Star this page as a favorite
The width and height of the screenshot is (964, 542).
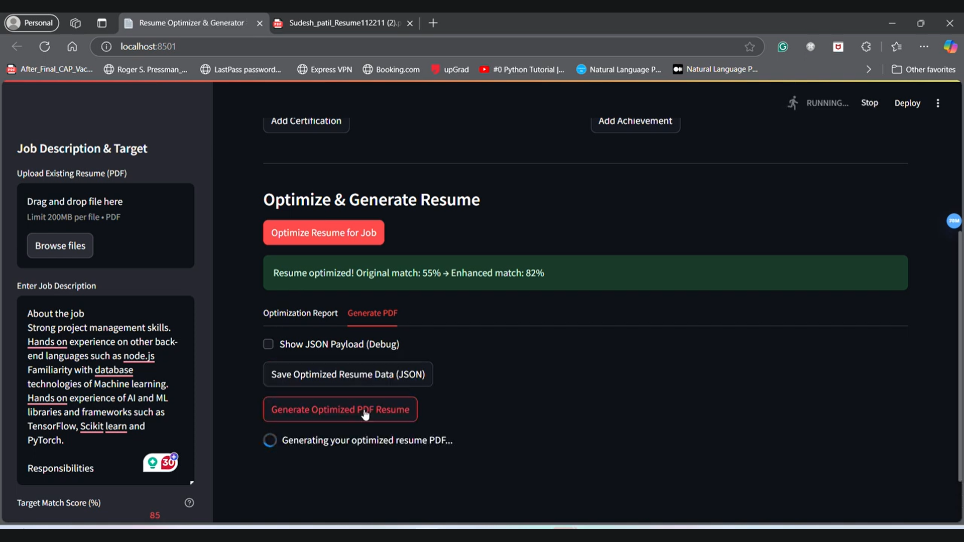point(750,47)
